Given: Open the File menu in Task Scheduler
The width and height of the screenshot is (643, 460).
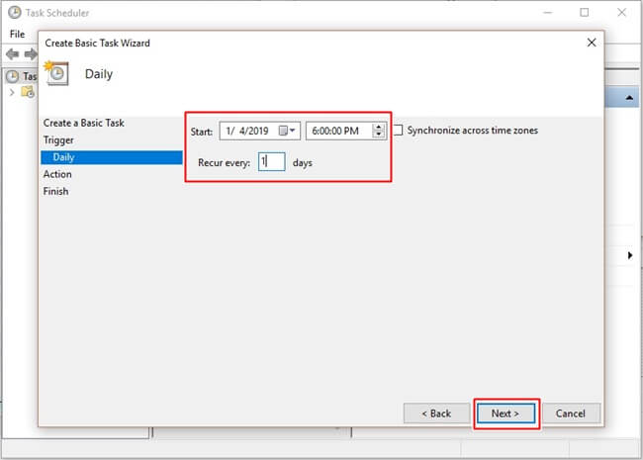Looking at the screenshot, I should [x=17, y=34].
